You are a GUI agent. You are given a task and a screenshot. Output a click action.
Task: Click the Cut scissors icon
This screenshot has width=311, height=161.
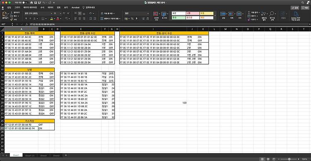tap(12, 12)
